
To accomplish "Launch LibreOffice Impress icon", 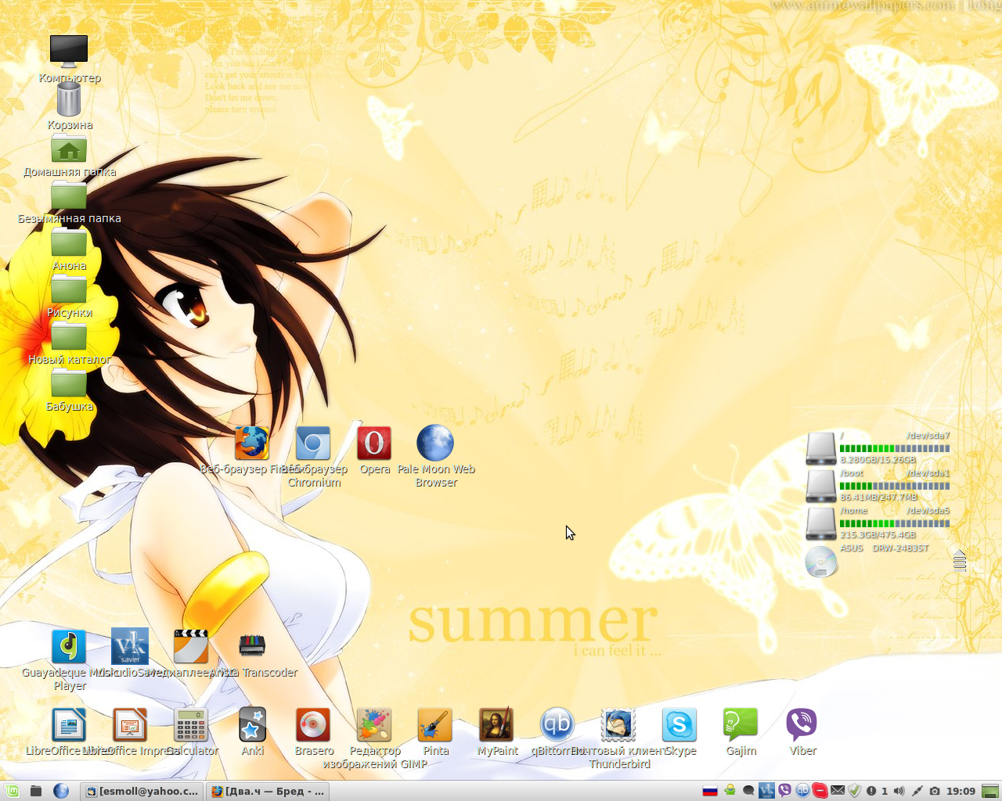I will (x=130, y=725).
